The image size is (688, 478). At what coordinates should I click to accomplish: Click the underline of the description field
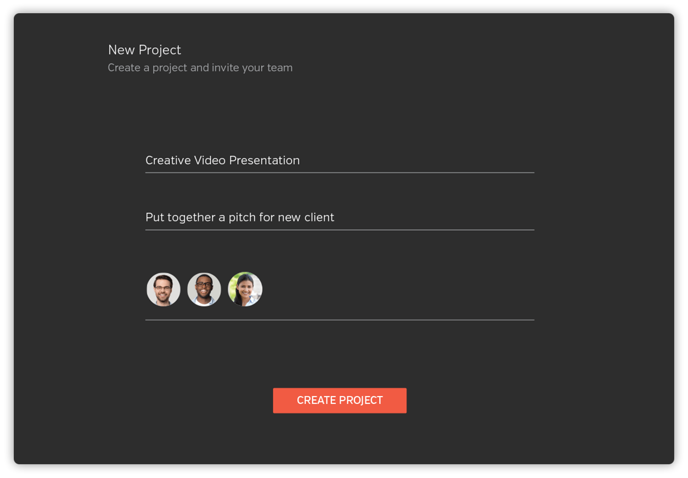pos(340,230)
